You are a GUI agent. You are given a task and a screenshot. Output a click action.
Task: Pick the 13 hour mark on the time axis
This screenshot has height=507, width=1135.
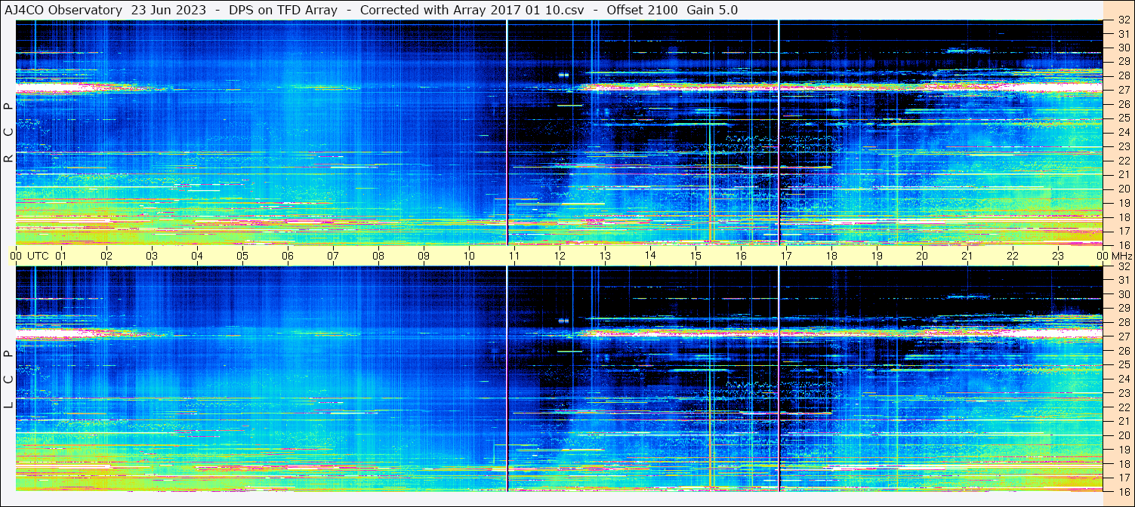point(605,256)
